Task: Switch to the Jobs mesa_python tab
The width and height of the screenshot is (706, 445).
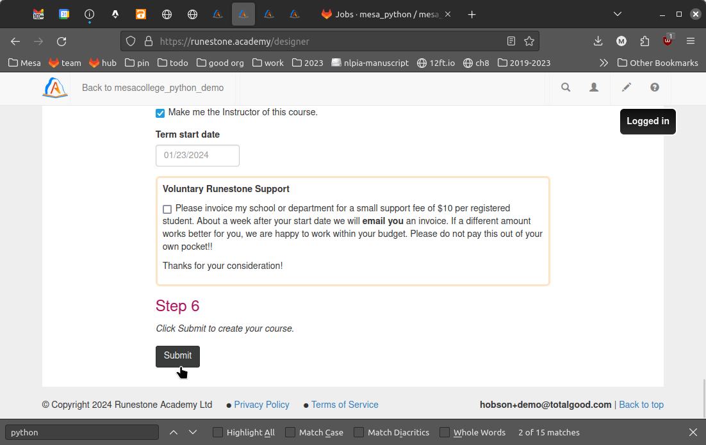Action: 384,14
